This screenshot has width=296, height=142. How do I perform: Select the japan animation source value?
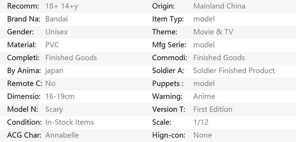coord(54,71)
